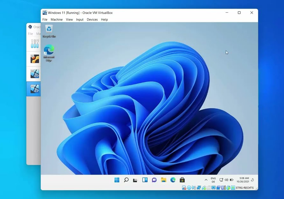This screenshot has height=199, width=284.
Task: Open the Input menu
Action: click(x=80, y=20)
